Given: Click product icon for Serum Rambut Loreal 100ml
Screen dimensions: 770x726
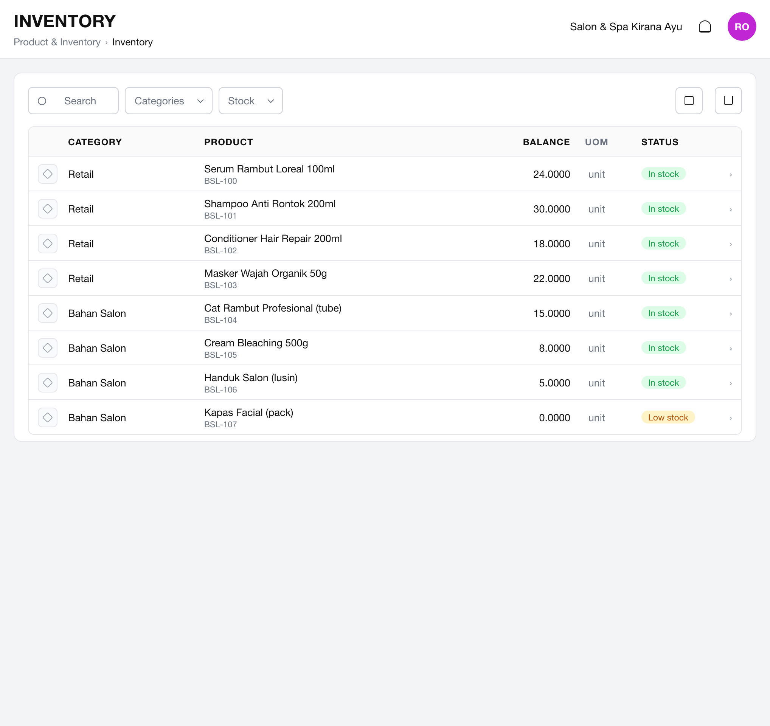Looking at the screenshot, I should [48, 174].
